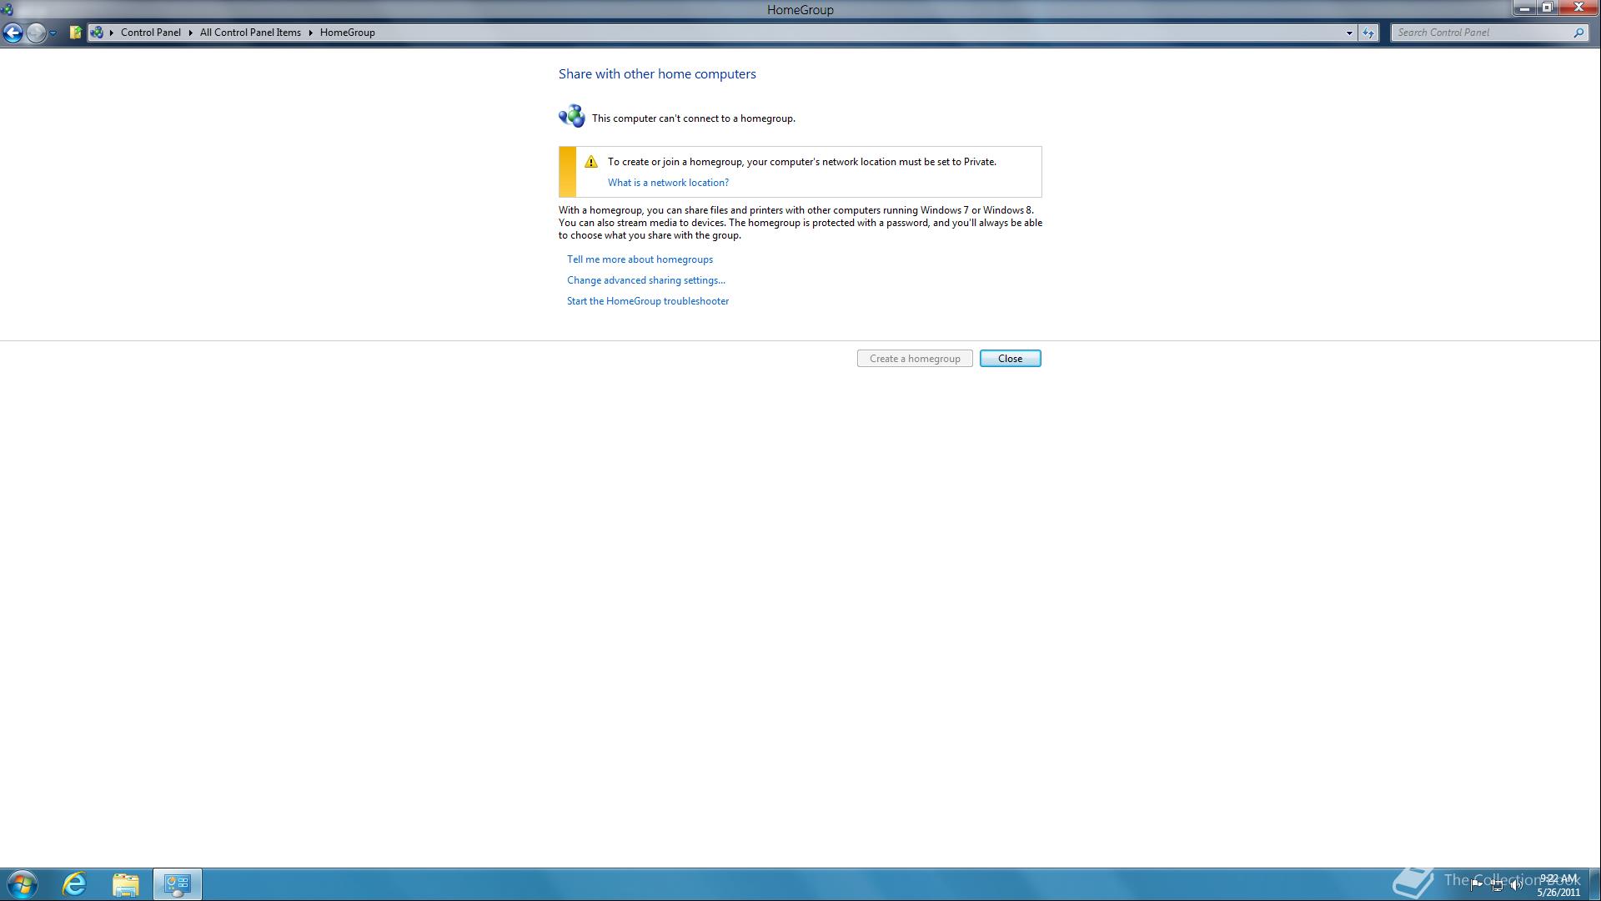Go to Control Panel breadcrumb
The width and height of the screenshot is (1601, 901).
point(150,33)
